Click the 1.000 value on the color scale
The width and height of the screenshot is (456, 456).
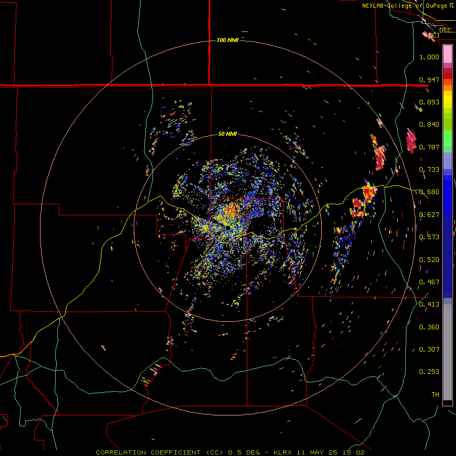click(429, 57)
